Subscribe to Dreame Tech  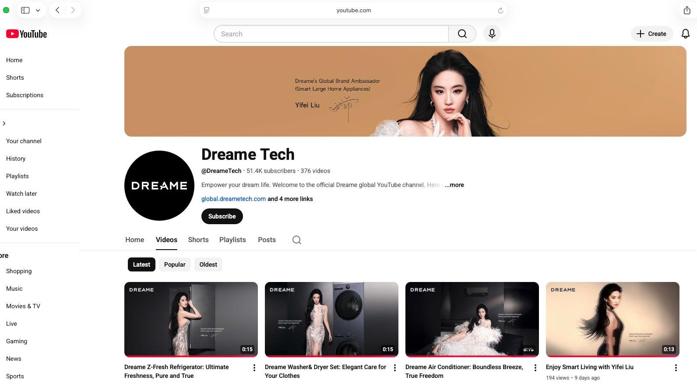(222, 216)
